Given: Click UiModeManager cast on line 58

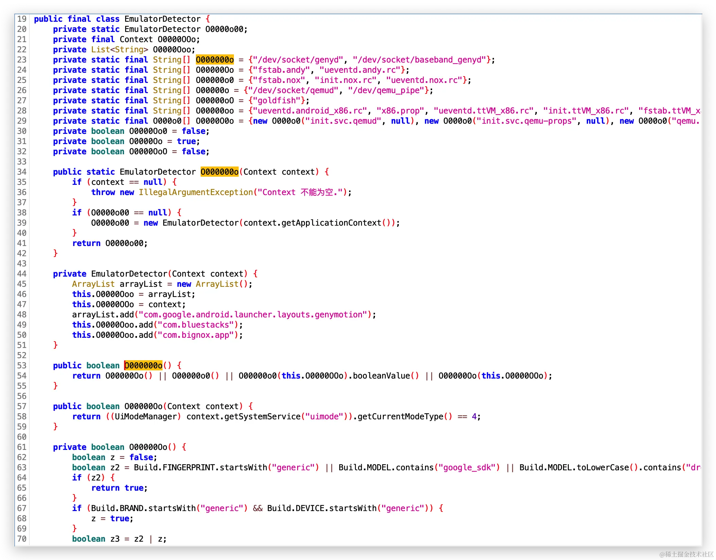Looking at the screenshot, I should 146,417.
